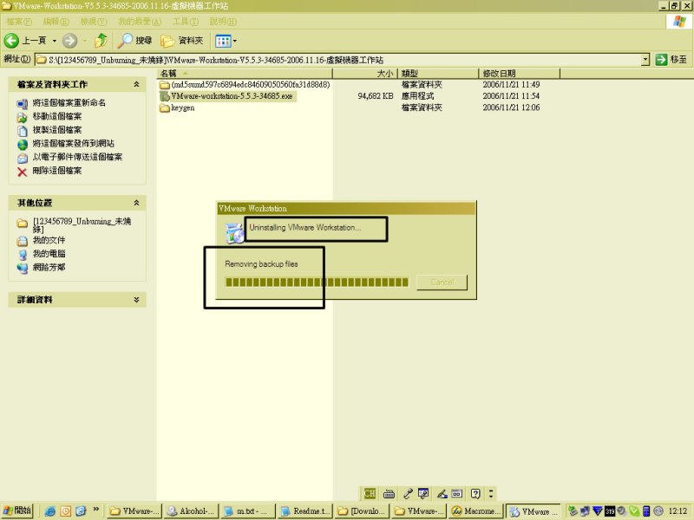
Task: Click the VMware Workstation dialog installer icon
Action: click(x=234, y=233)
